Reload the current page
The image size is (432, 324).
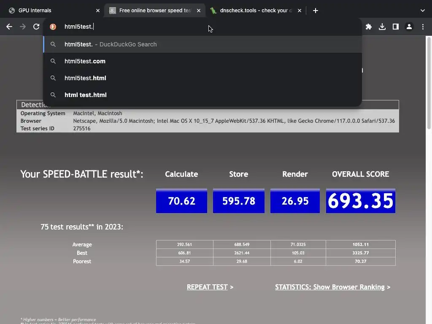pyautogui.click(x=36, y=27)
